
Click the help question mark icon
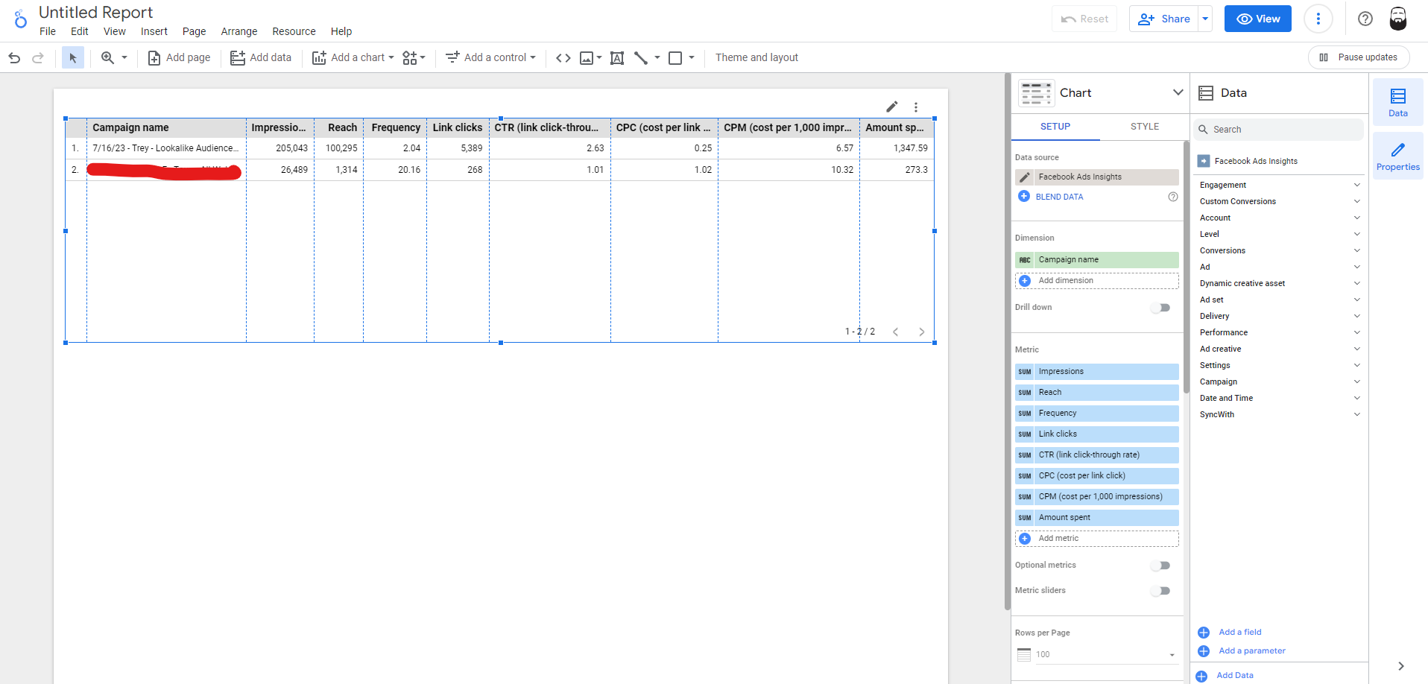tap(1365, 19)
